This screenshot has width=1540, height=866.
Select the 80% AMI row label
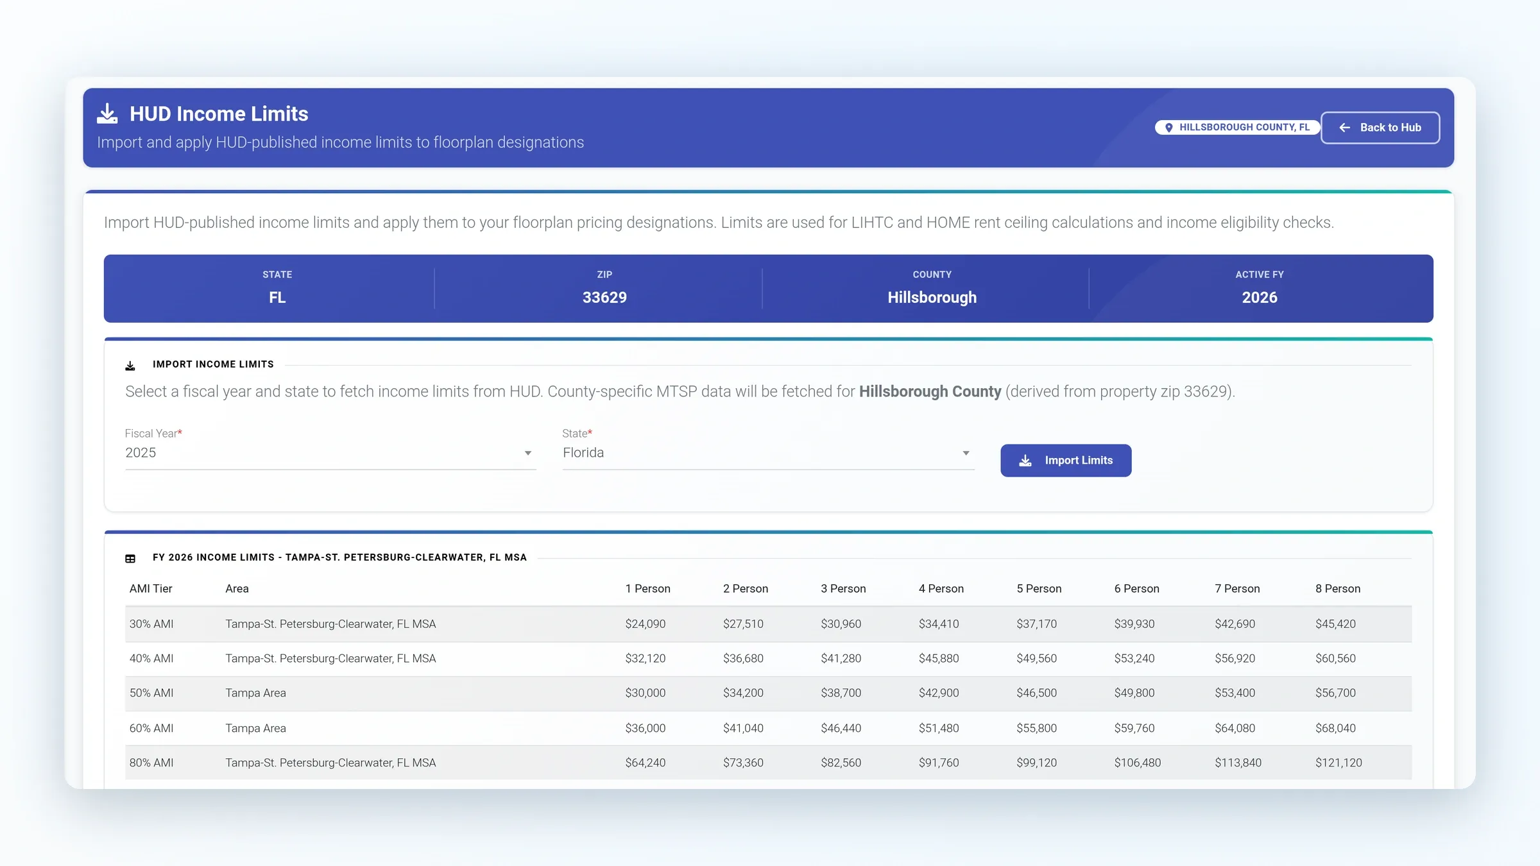click(x=151, y=763)
